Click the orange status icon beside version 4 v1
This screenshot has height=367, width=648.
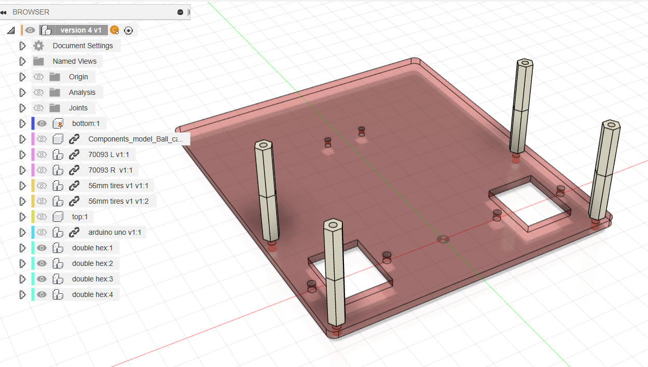[x=115, y=31]
